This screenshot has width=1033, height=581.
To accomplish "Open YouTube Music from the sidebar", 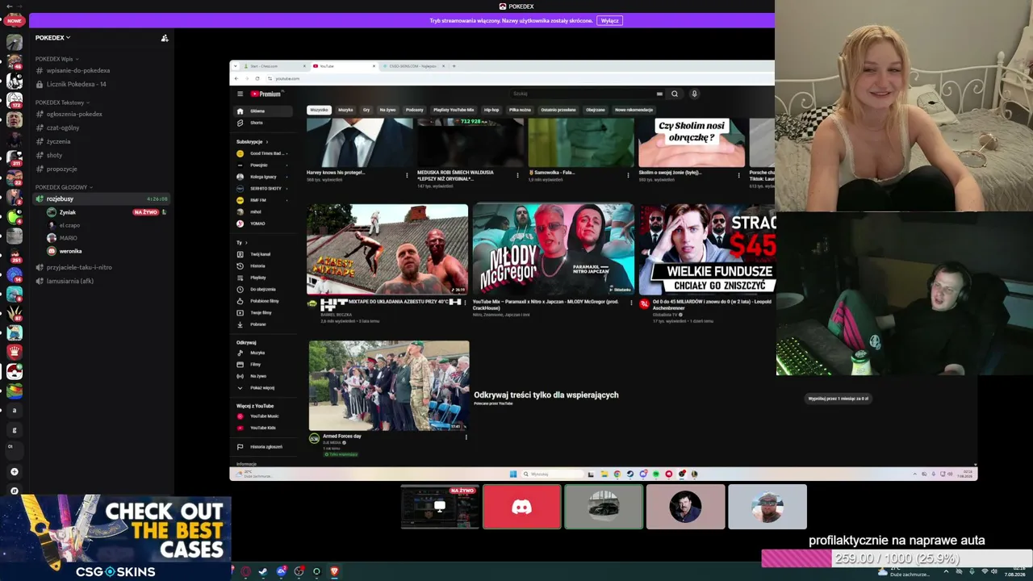I will [x=263, y=416].
